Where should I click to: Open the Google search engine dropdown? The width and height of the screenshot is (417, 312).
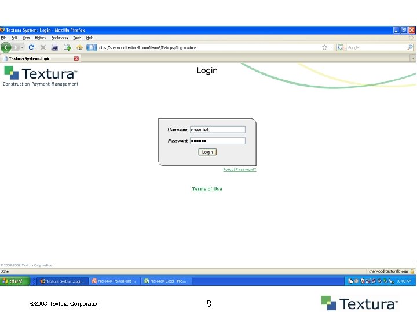(x=341, y=47)
